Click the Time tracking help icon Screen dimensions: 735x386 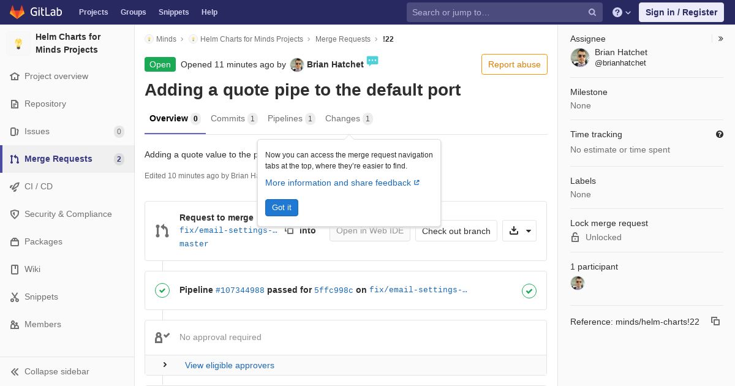720,134
